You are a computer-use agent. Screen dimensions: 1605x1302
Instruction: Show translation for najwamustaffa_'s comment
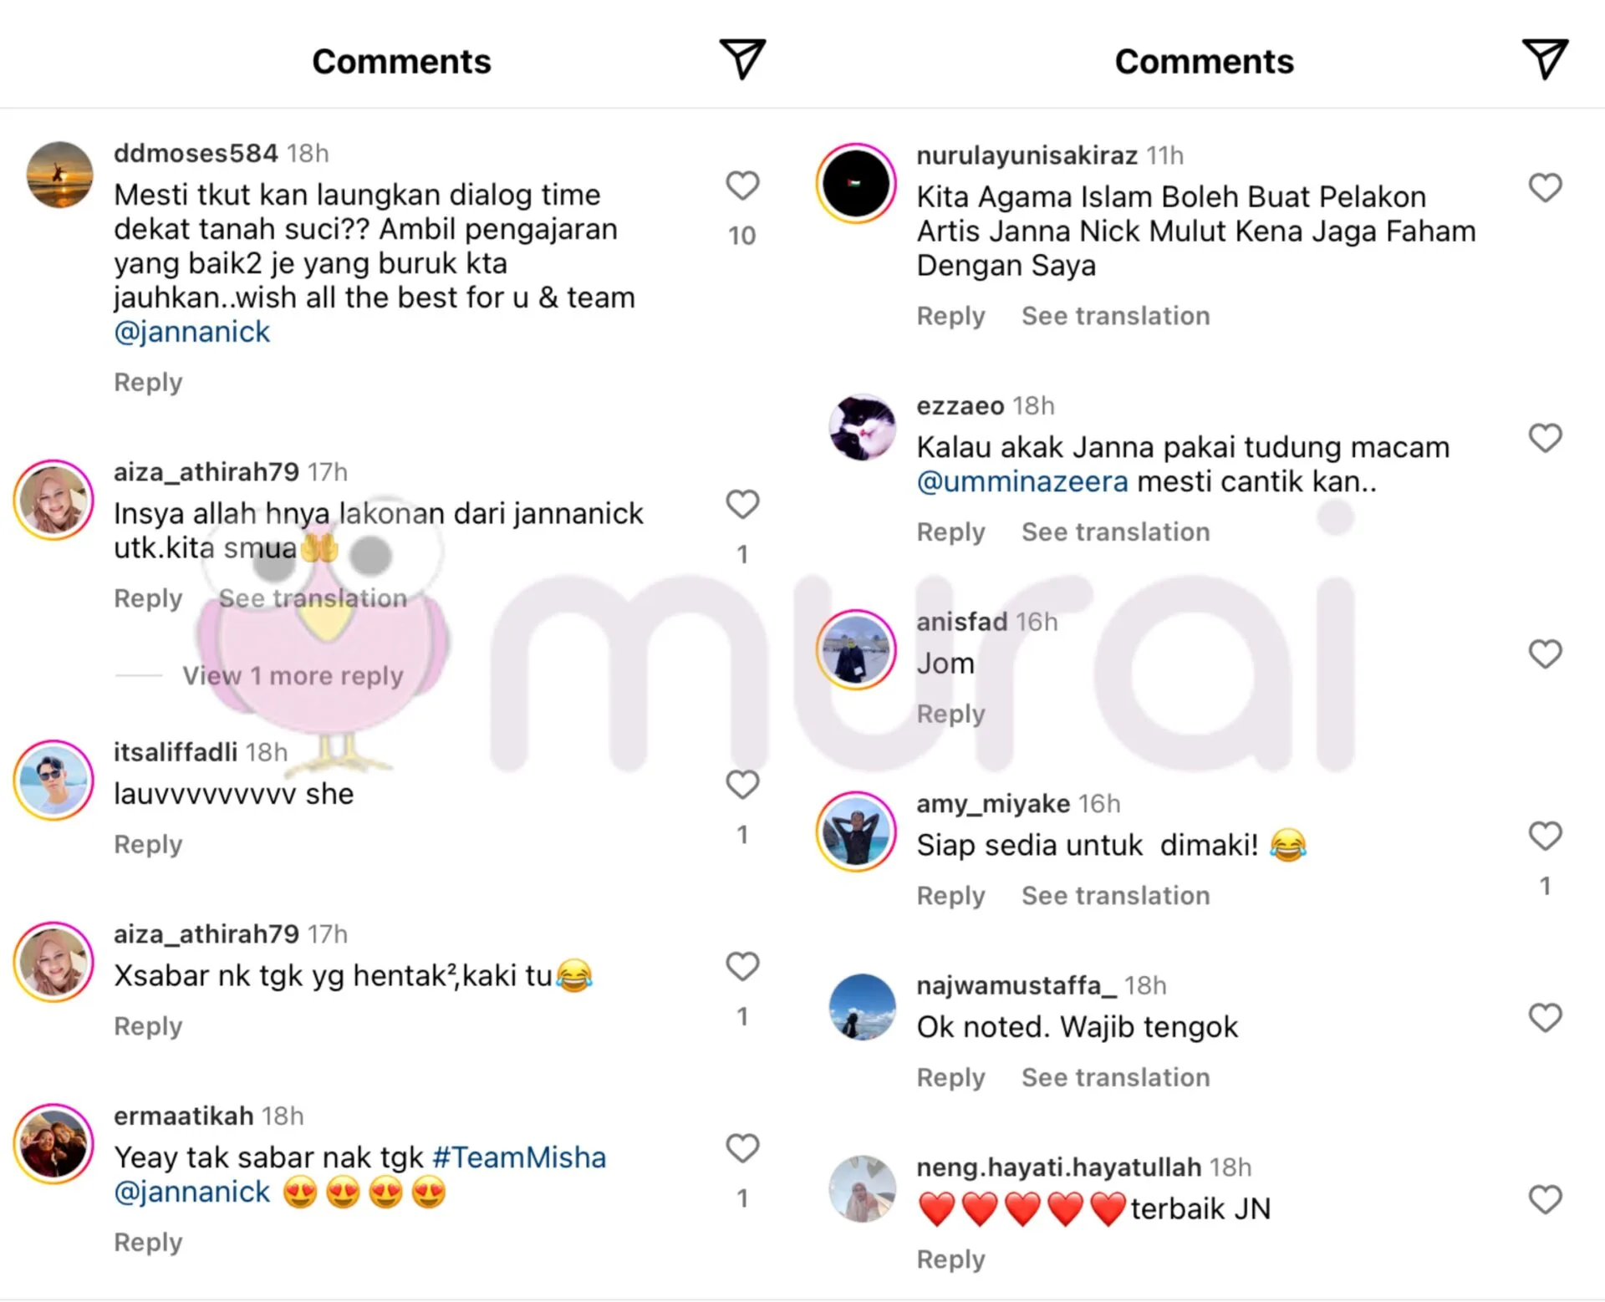tap(1115, 1077)
